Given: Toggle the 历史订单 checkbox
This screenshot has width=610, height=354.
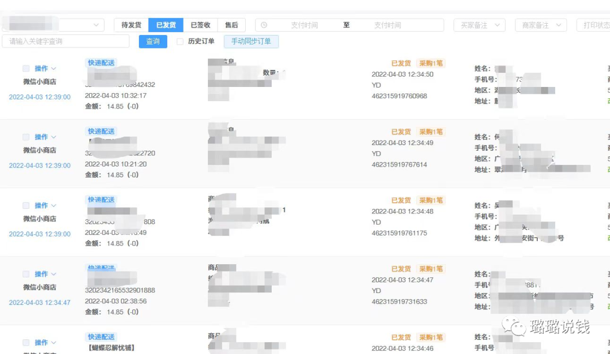Looking at the screenshot, I should pyautogui.click(x=180, y=41).
